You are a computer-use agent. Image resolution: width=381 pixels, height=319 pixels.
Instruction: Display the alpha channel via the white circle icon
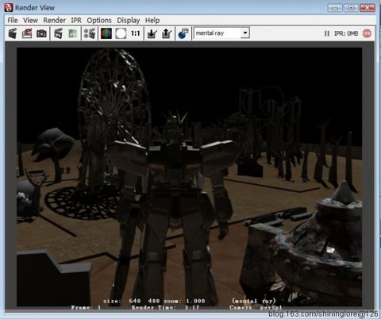pos(121,33)
